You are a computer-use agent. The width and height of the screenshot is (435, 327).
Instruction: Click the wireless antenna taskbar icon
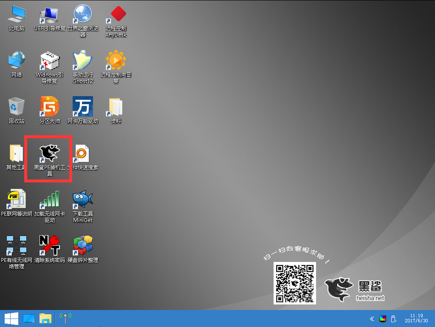pyautogui.click(x=65, y=318)
